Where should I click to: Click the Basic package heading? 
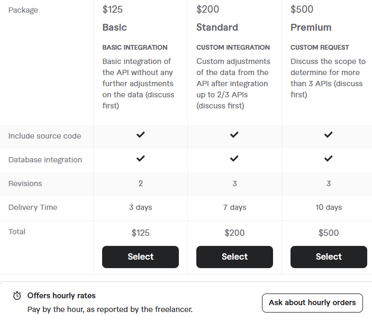115,27
